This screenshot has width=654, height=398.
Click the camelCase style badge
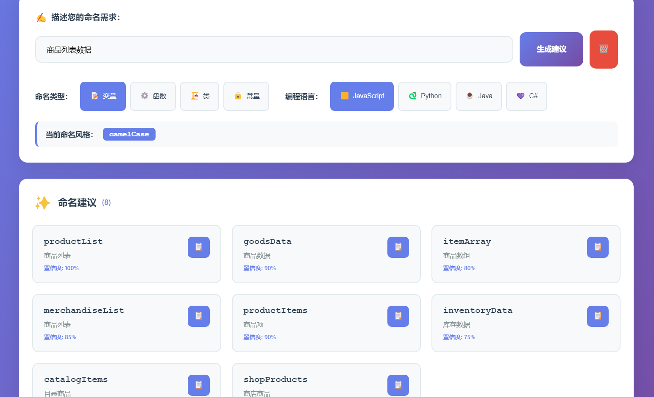click(129, 134)
